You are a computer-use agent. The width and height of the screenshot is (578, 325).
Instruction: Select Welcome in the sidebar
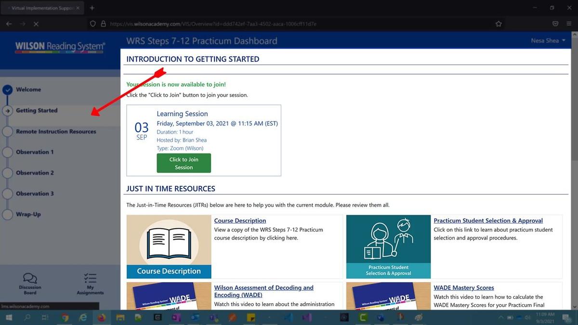tap(28, 90)
